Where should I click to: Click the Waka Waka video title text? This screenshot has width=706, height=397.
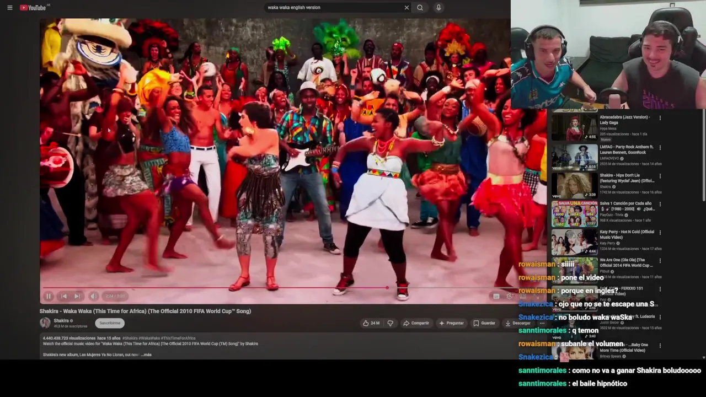tap(145, 311)
